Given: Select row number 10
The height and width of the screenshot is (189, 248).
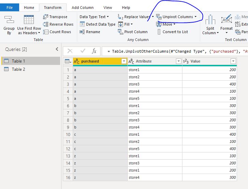Looking at the screenshot, I should [x=68, y=134].
